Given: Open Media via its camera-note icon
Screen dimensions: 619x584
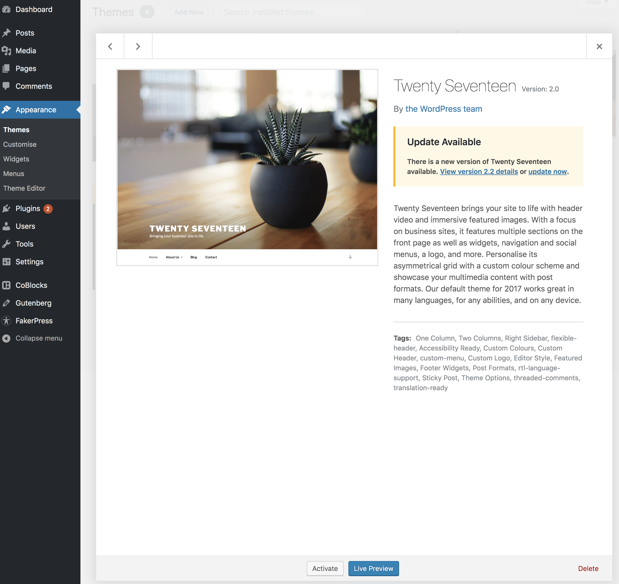Looking at the screenshot, I should [x=6, y=51].
